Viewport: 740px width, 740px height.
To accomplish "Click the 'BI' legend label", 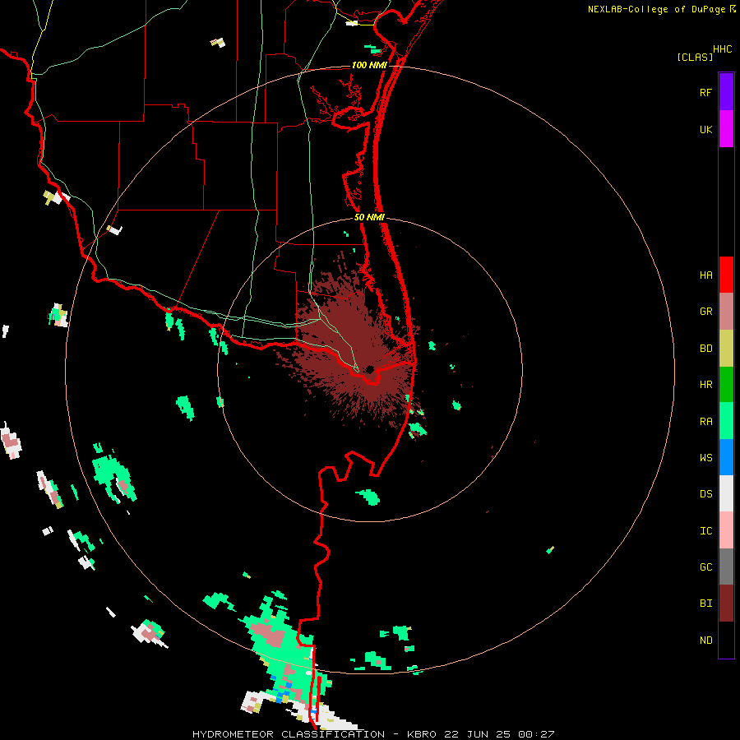I will pyautogui.click(x=705, y=604).
